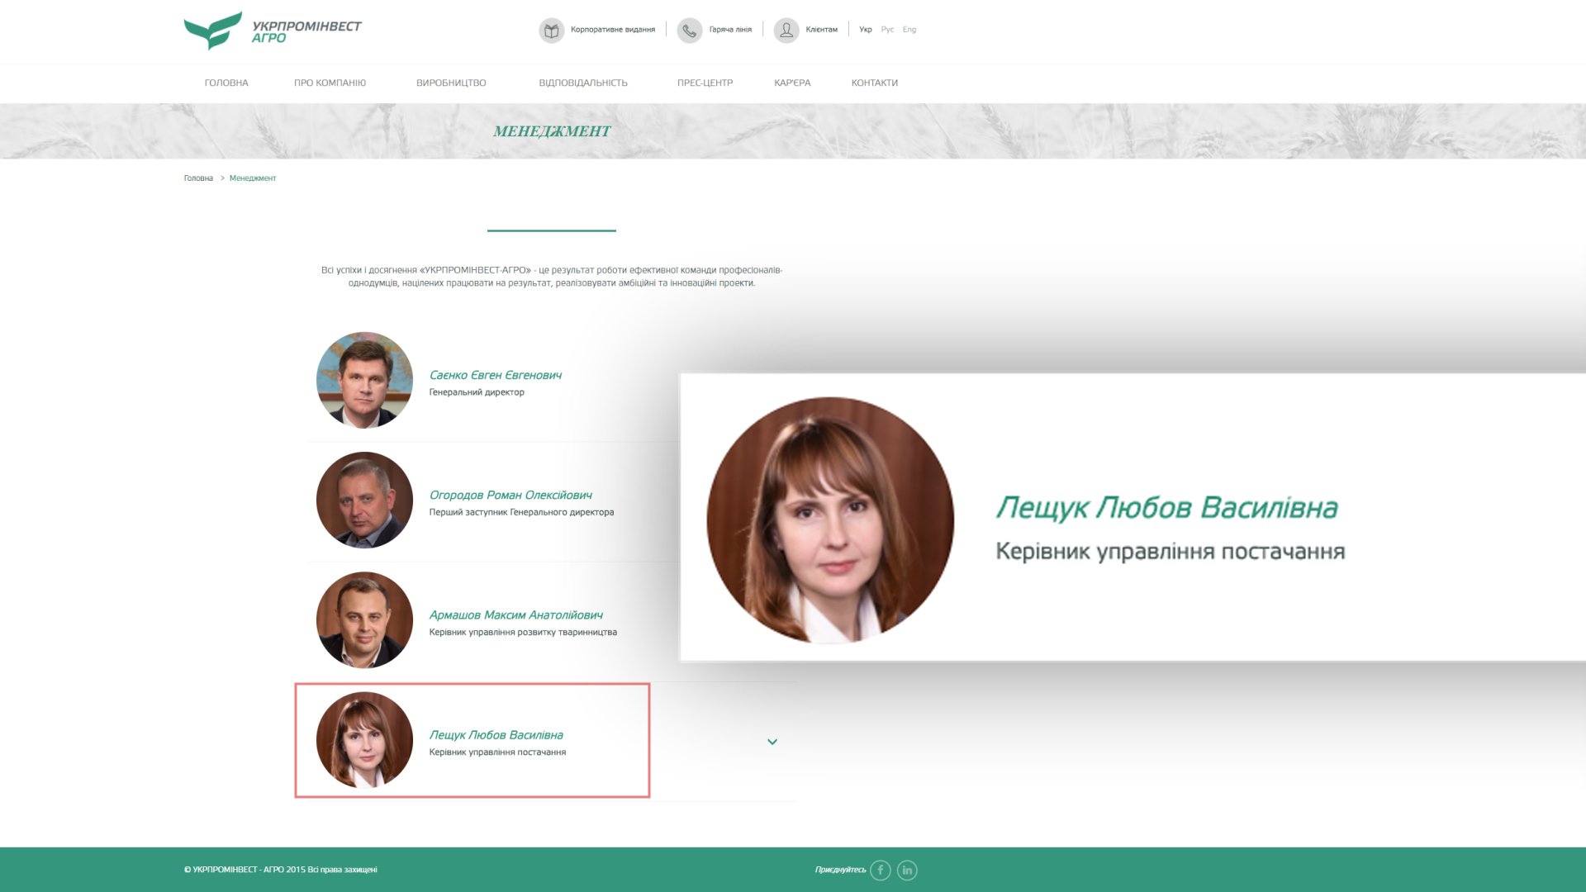Image resolution: width=1586 pixels, height=892 pixels.
Task: Click Армашов Максим Анатолійович's small photo
Action: coord(364,619)
